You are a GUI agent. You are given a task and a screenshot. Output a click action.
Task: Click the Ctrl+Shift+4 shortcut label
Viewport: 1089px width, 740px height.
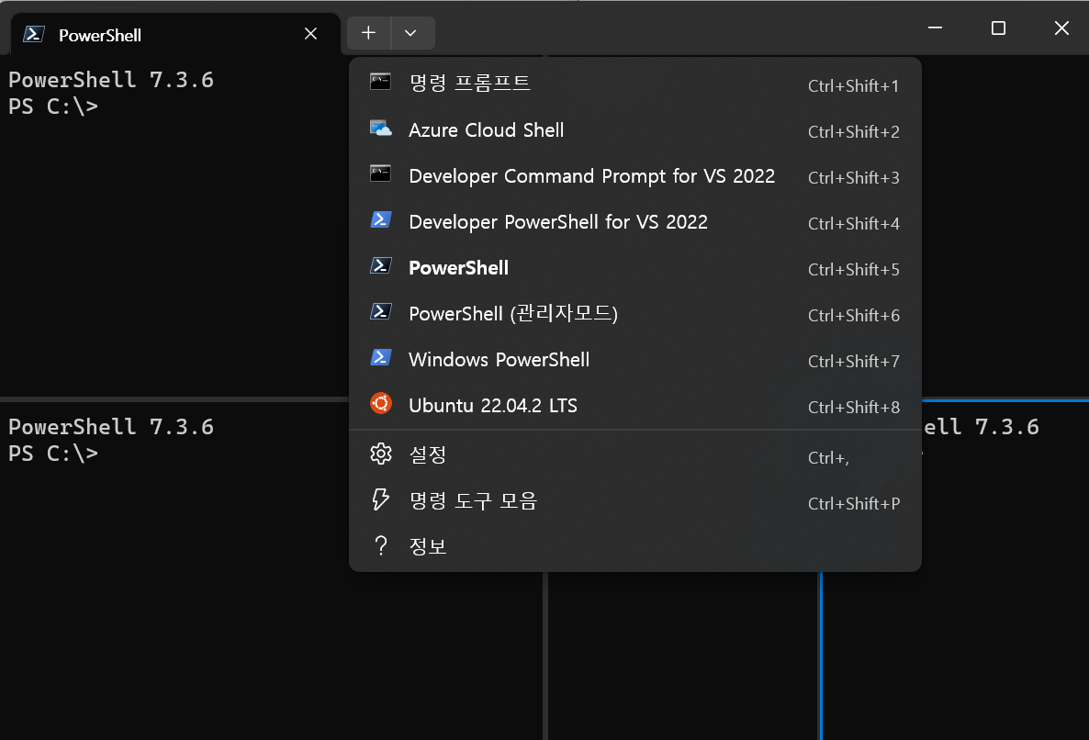pos(853,223)
